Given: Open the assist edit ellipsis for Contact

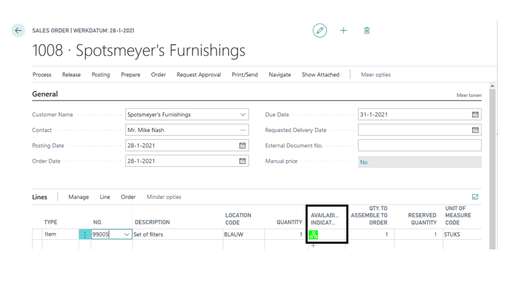Looking at the screenshot, I should click(243, 130).
